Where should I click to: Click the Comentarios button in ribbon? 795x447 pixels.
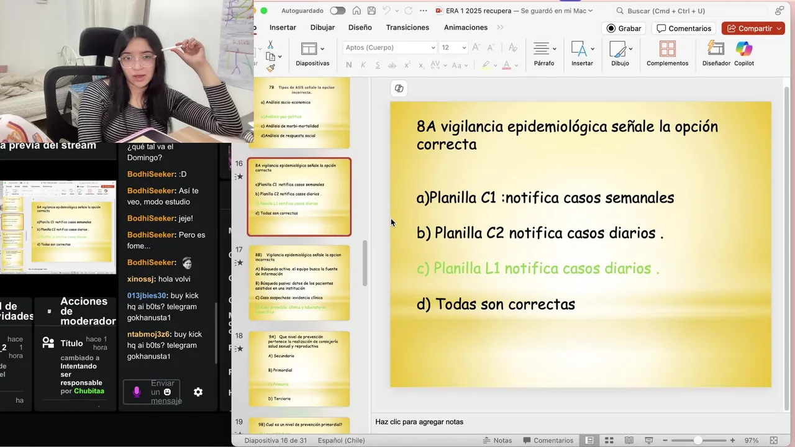pyautogui.click(x=684, y=29)
